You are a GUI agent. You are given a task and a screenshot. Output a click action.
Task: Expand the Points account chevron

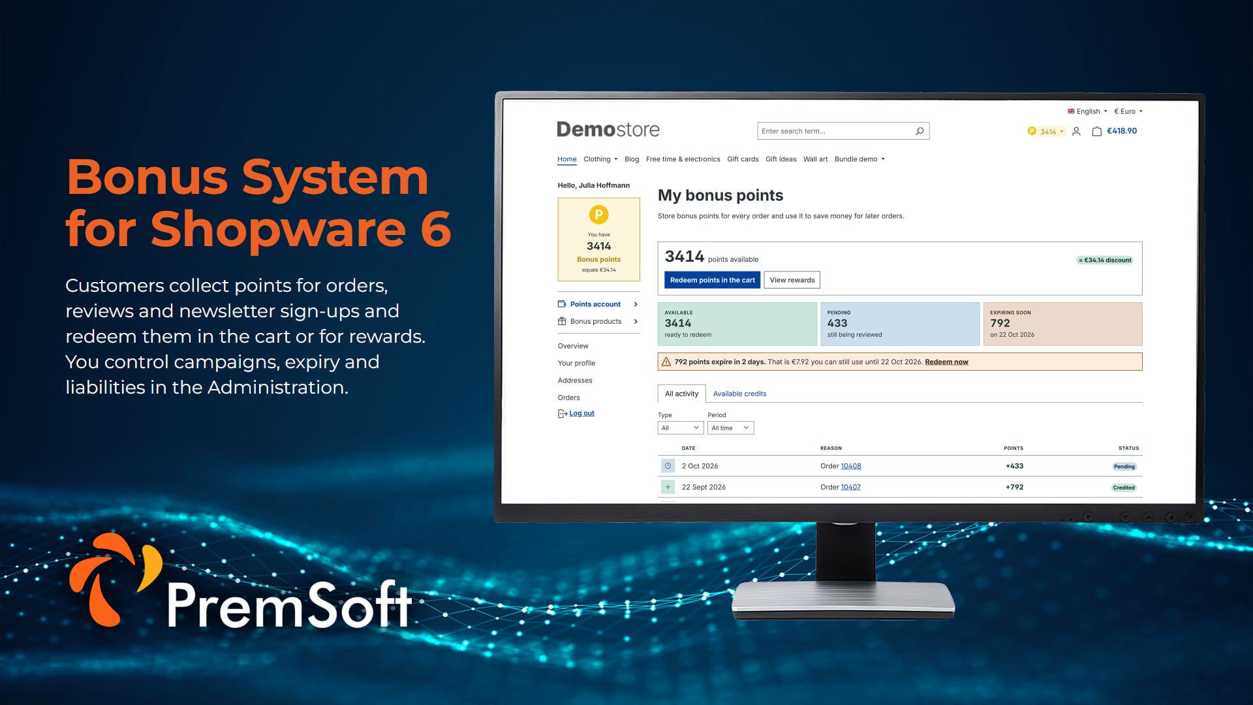[636, 304]
